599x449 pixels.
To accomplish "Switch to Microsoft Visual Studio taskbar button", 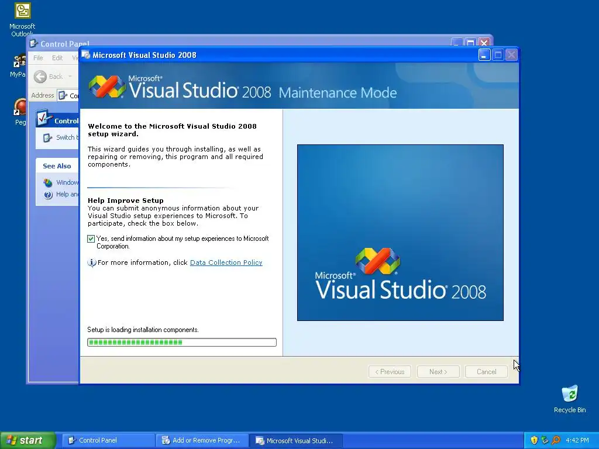I will pyautogui.click(x=295, y=441).
